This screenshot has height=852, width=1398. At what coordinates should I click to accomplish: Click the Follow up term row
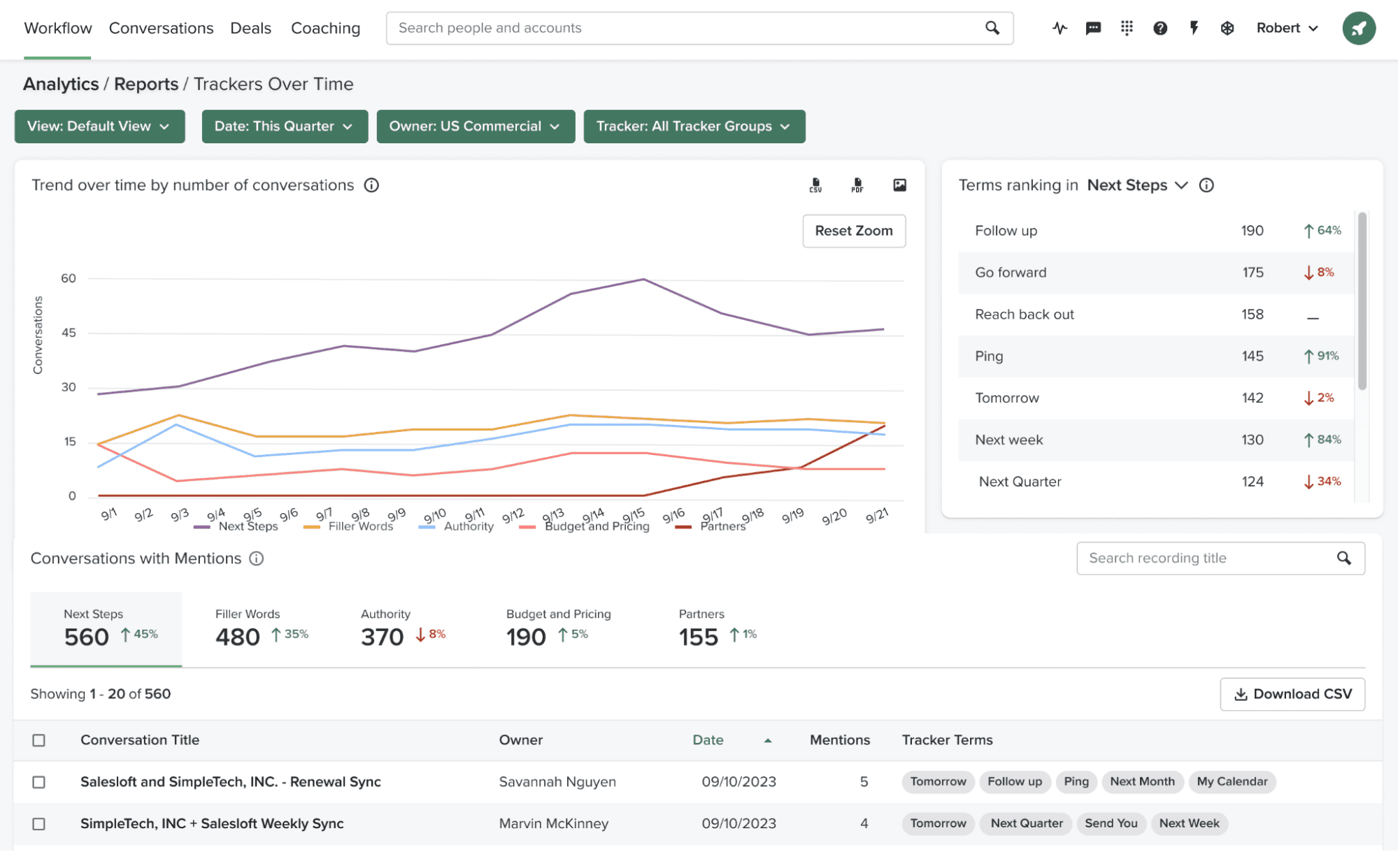point(1156,231)
